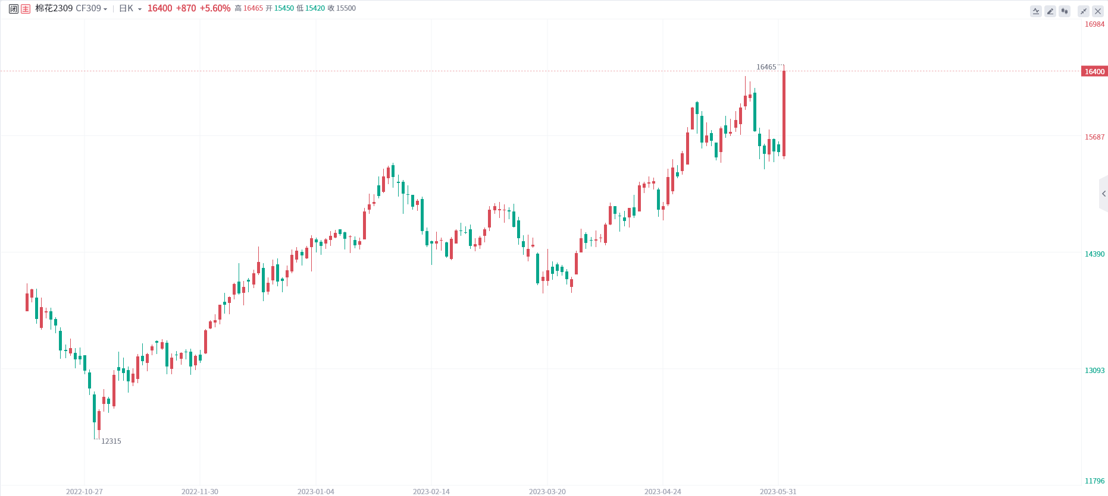Screen dimensions: 1108x496
Task: Open the 日K period dropdown
Action: click(x=130, y=9)
